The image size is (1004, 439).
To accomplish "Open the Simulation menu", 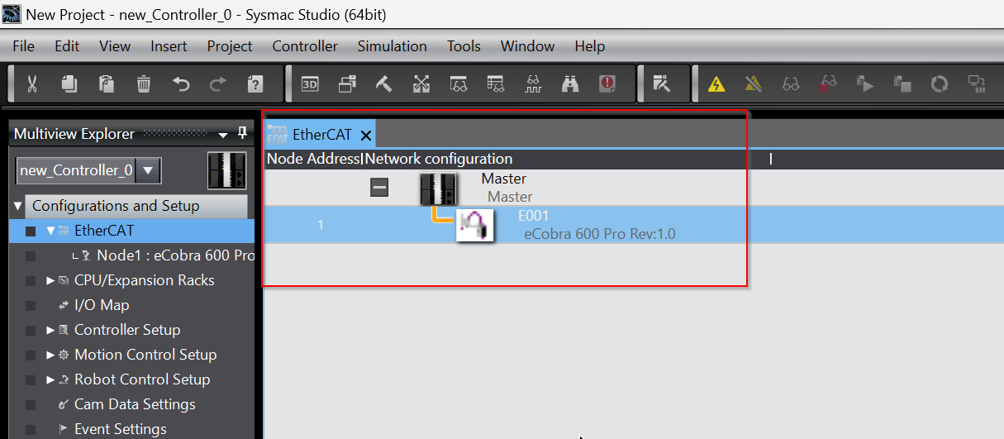I will (393, 46).
